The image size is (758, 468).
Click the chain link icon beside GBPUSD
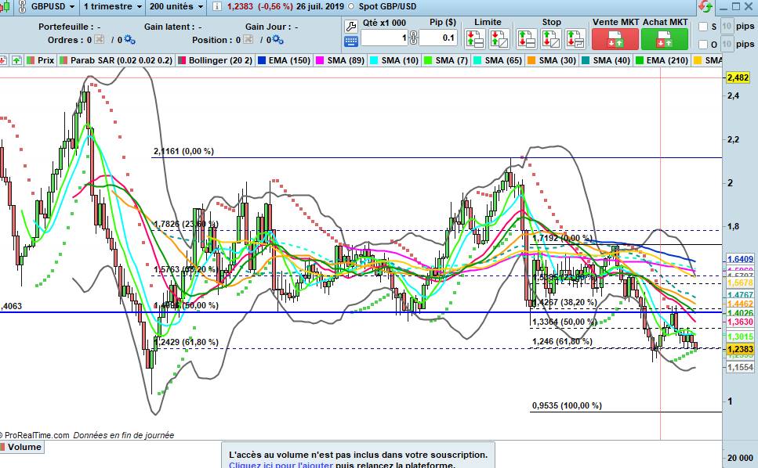[22, 7]
